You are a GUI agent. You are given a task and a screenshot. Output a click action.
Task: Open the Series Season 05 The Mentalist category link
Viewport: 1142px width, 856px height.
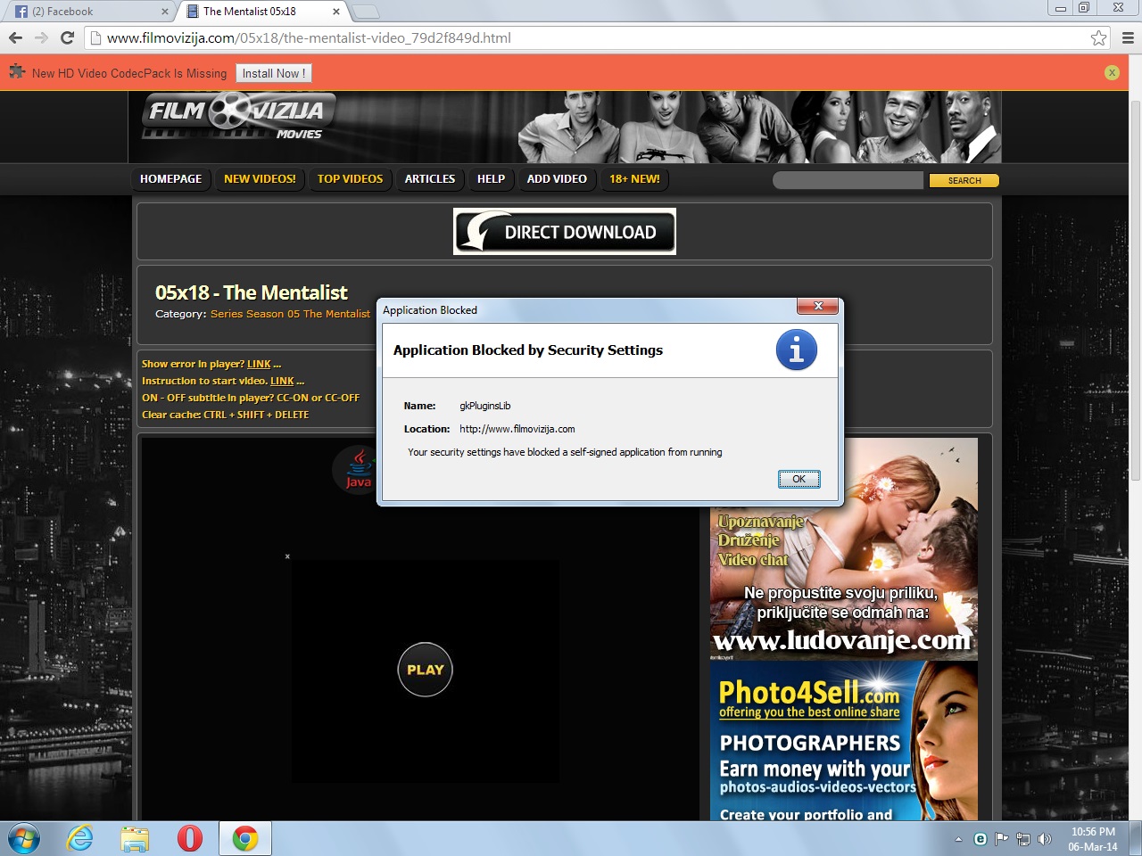[x=290, y=314]
